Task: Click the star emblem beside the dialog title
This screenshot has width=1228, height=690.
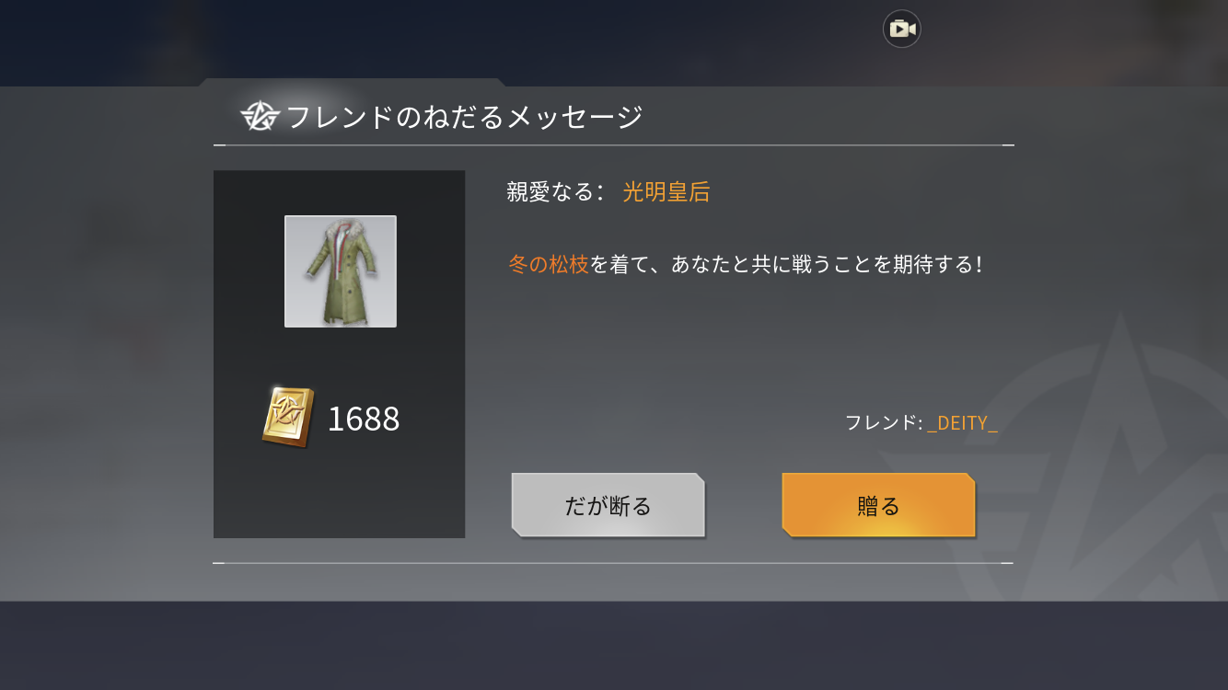Action: coord(260,117)
